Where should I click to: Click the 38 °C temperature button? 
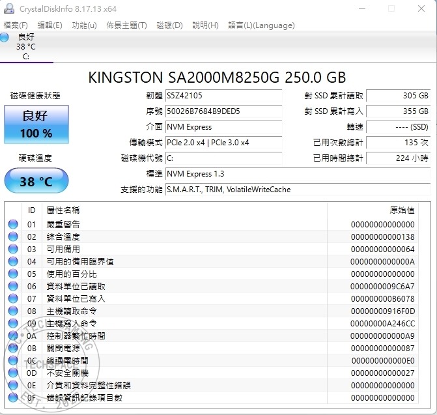click(x=36, y=180)
